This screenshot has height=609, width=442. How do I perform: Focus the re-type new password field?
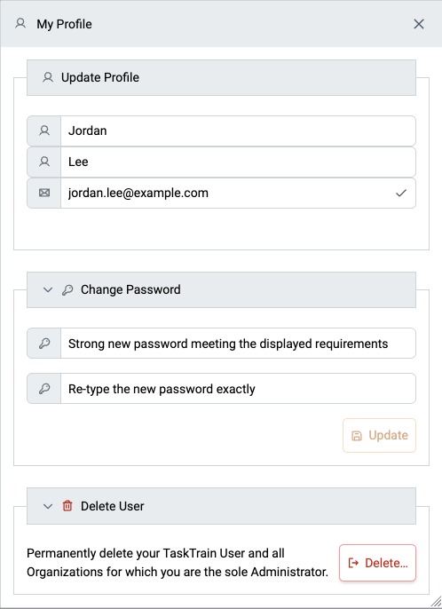click(x=238, y=389)
